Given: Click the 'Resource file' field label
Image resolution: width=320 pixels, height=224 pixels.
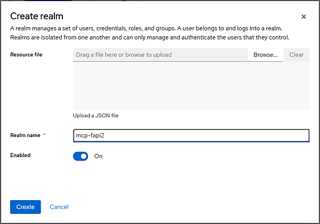Looking at the screenshot, I should click(26, 55).
